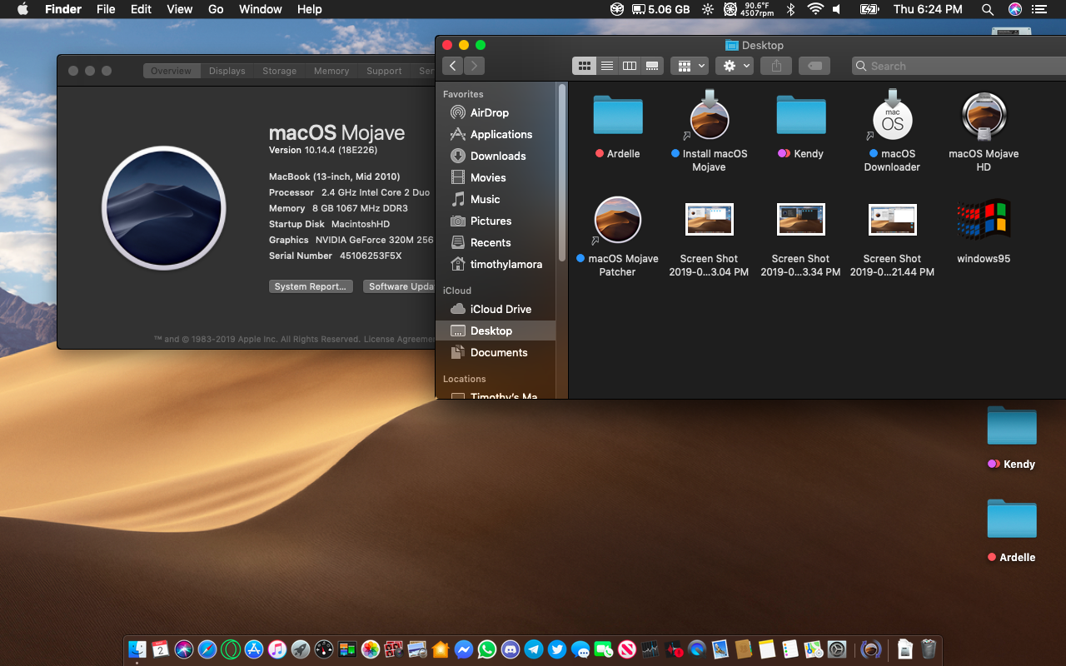Viewport: 1066px width, 666px height.
Task: Click the Edit Tags button in Finder toolbar
Action: coord(816,66)
